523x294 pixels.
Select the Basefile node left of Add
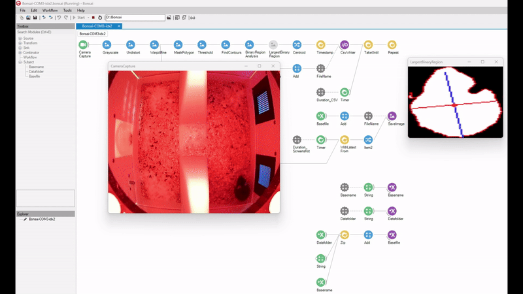click(x=320, y=116)
